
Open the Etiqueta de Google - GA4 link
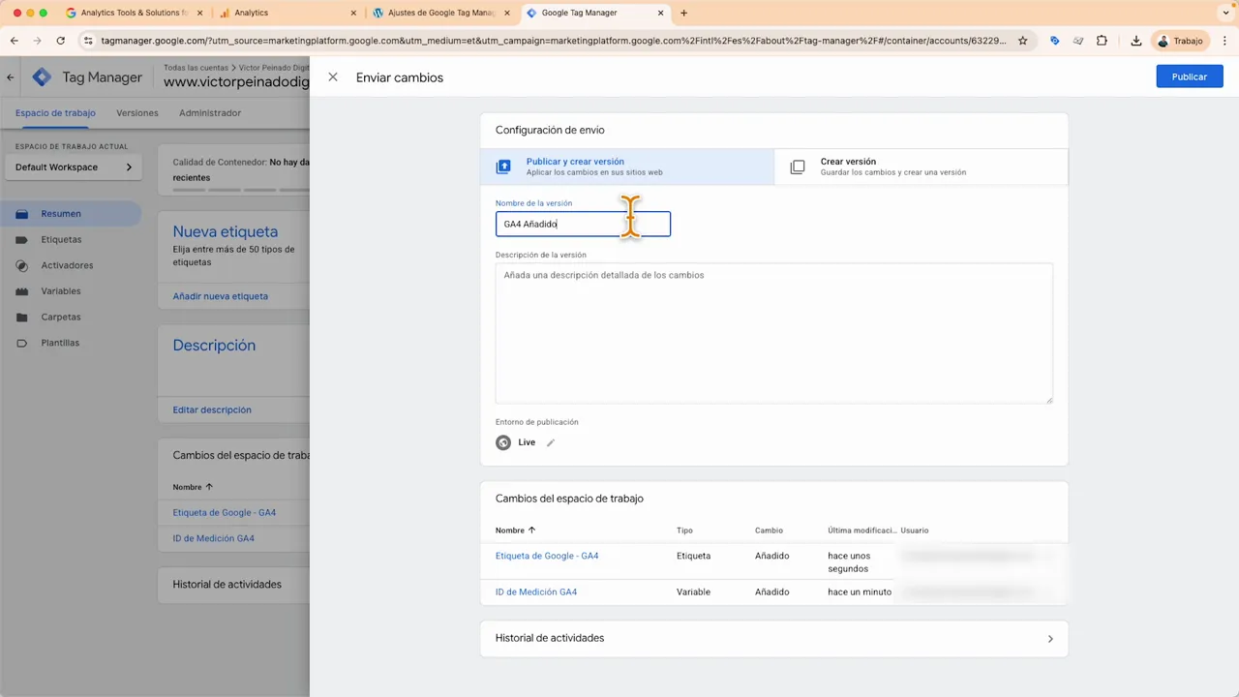click(x=547, y=556)
